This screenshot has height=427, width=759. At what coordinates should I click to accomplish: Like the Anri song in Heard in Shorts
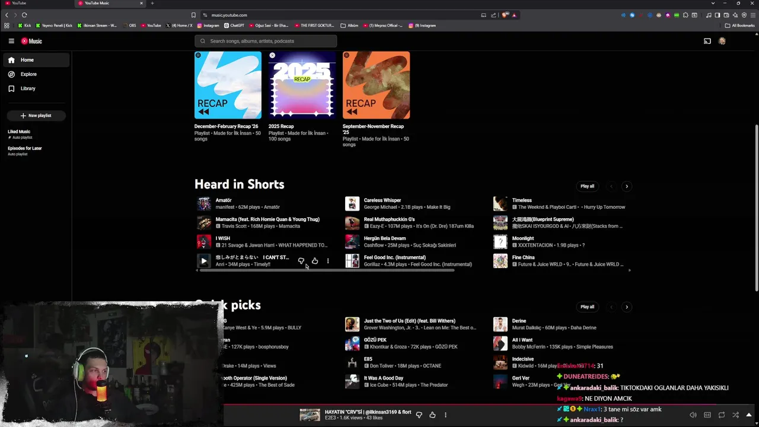(315, 261)
